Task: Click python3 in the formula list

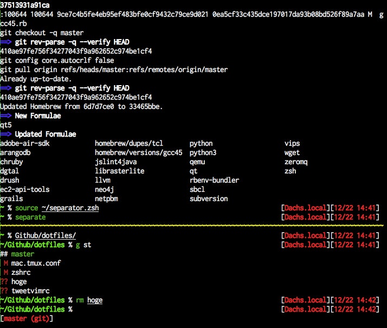Action: (203, 153)
